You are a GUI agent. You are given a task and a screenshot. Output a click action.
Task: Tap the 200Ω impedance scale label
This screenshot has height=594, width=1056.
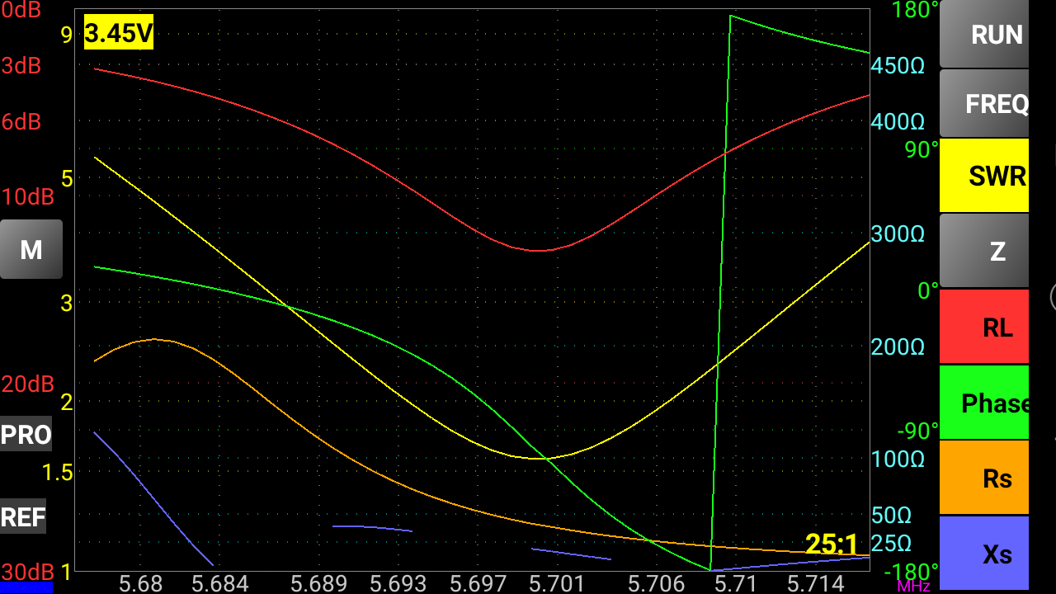tap(898, 346)
